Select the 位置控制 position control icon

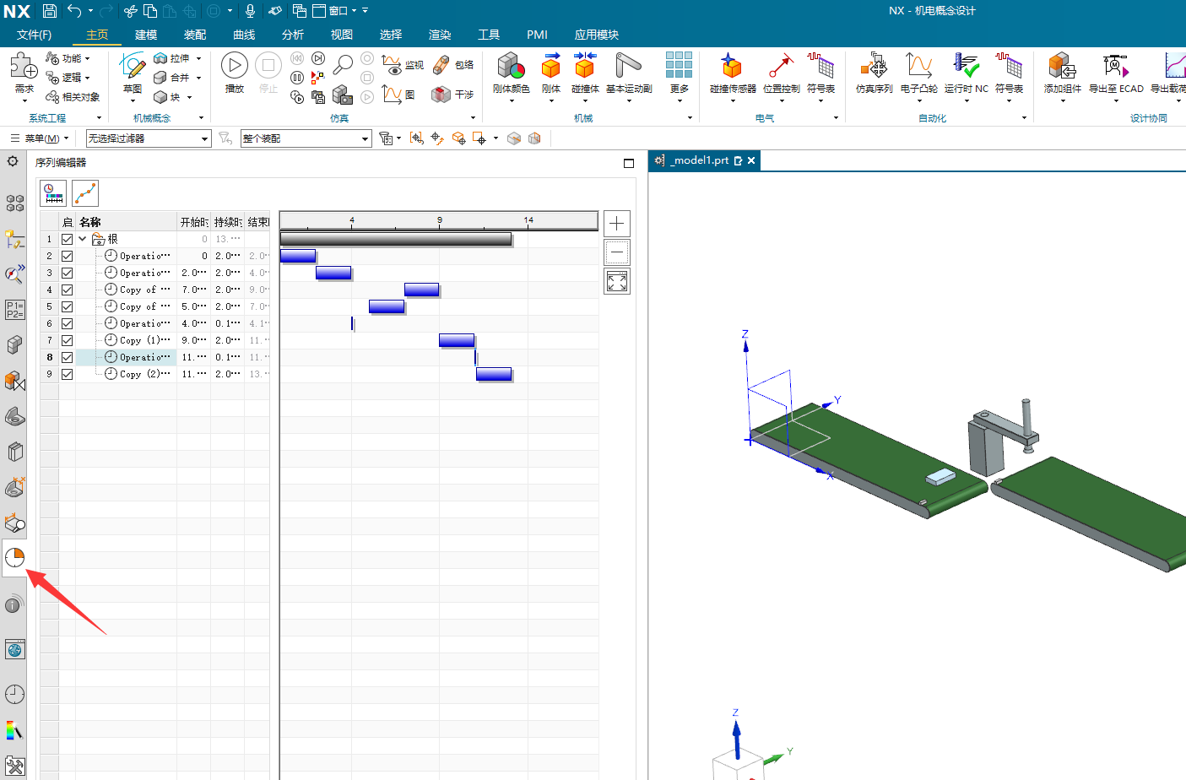tap(781, 66)
